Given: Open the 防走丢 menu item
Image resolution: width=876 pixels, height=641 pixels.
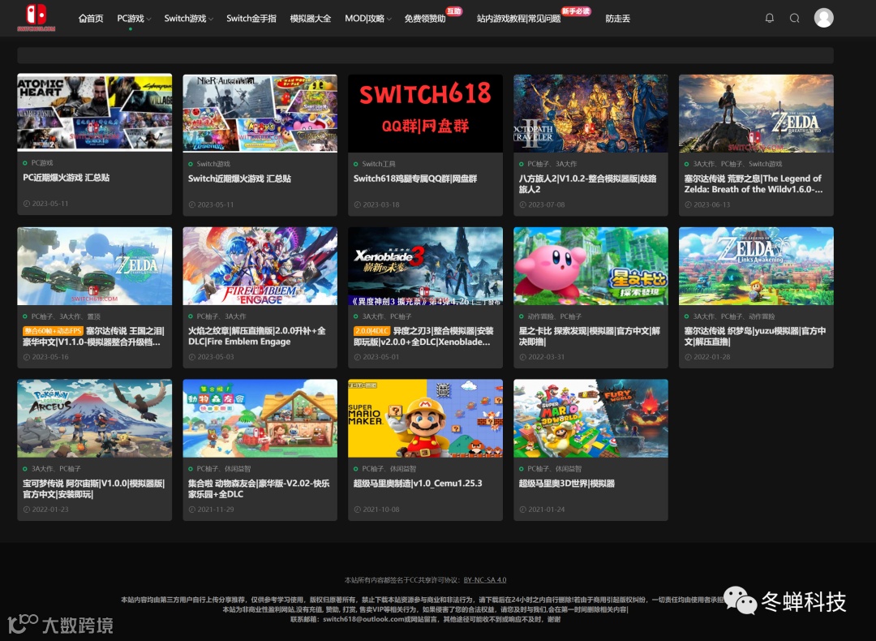Looking at the screenshot, I should pos(618,19).
